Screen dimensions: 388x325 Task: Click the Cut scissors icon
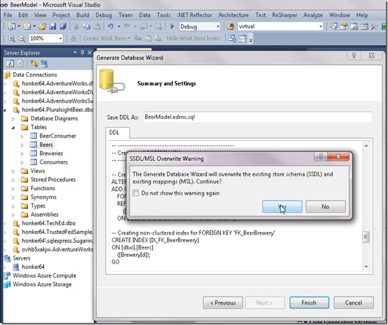[x=77, y=26]
